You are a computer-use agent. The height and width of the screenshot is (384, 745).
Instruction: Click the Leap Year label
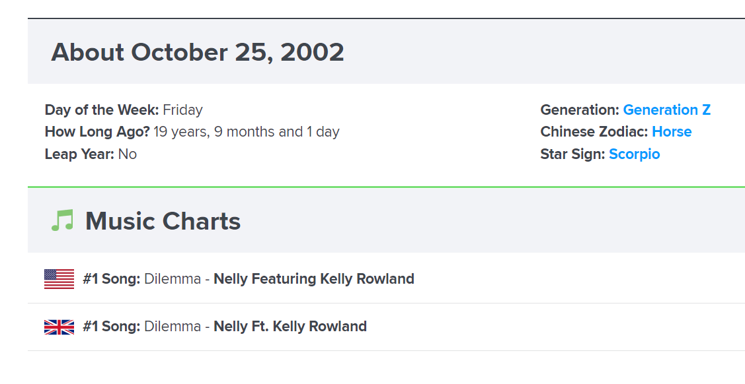pyautogui.click(x=79, y=154)
